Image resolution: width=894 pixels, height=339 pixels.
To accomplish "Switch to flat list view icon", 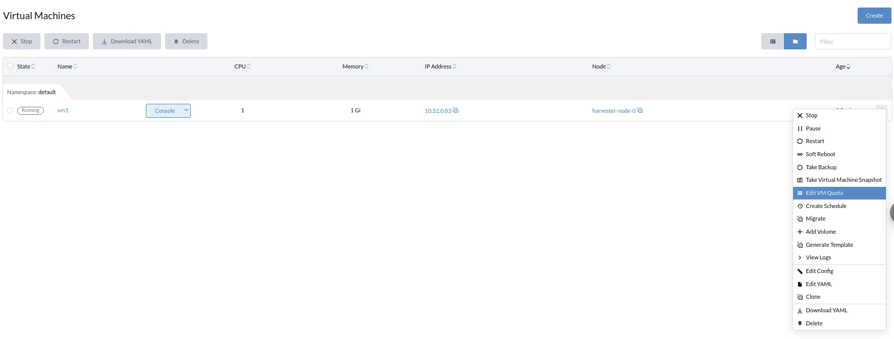I will (x=772, y=41).
